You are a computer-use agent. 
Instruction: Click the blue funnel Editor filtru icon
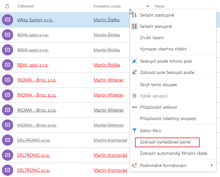tap(134, 131)
